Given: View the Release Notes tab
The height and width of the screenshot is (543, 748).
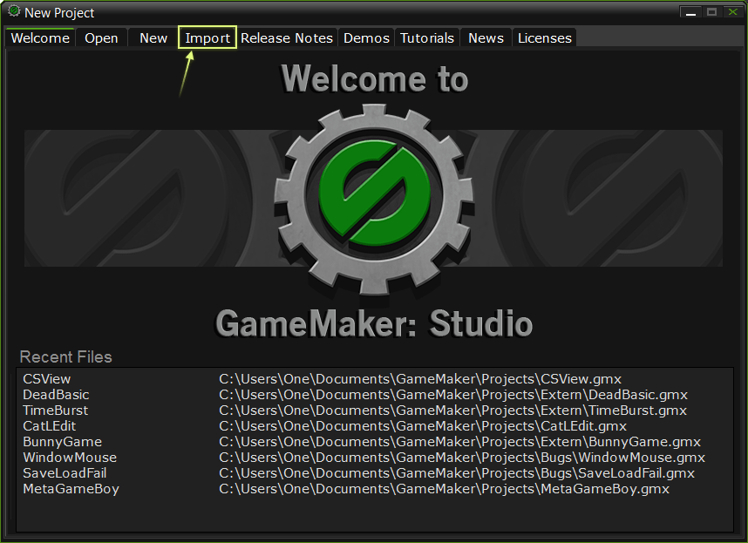Looking at the screenshot, I should coord(287,37).
